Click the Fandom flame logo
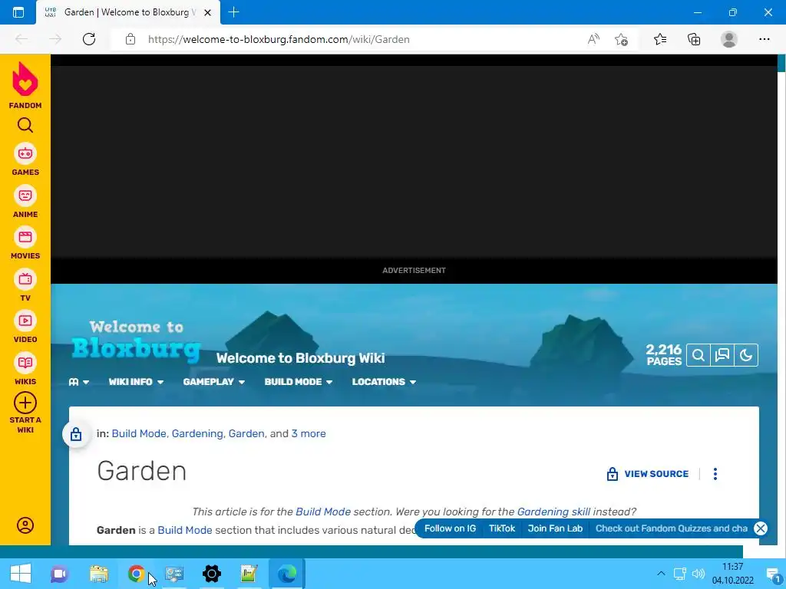This screenshot has height=589, width=786. pos(25,80)
